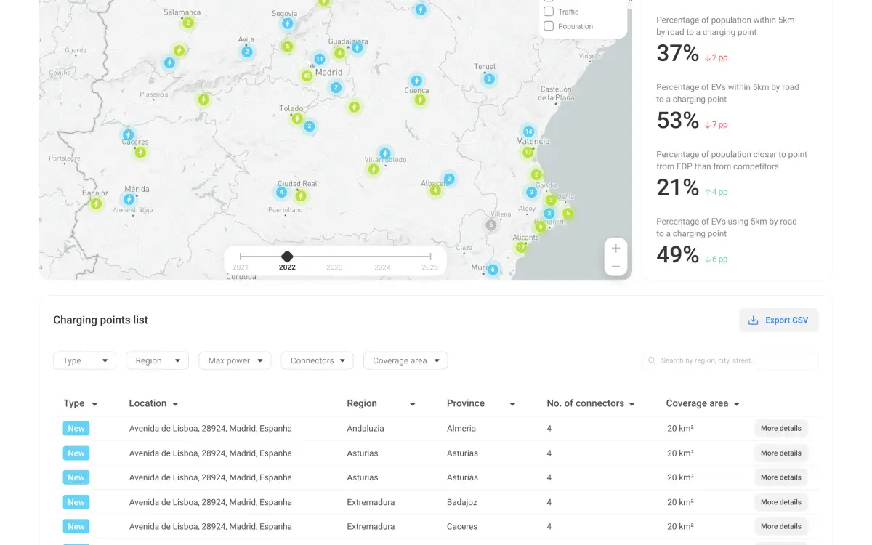Image resolution: width=872 pixels, height=545 pixels.
Task: Click the 37% population coverage value
Action: pyautogui.click(x=677, y=53)
